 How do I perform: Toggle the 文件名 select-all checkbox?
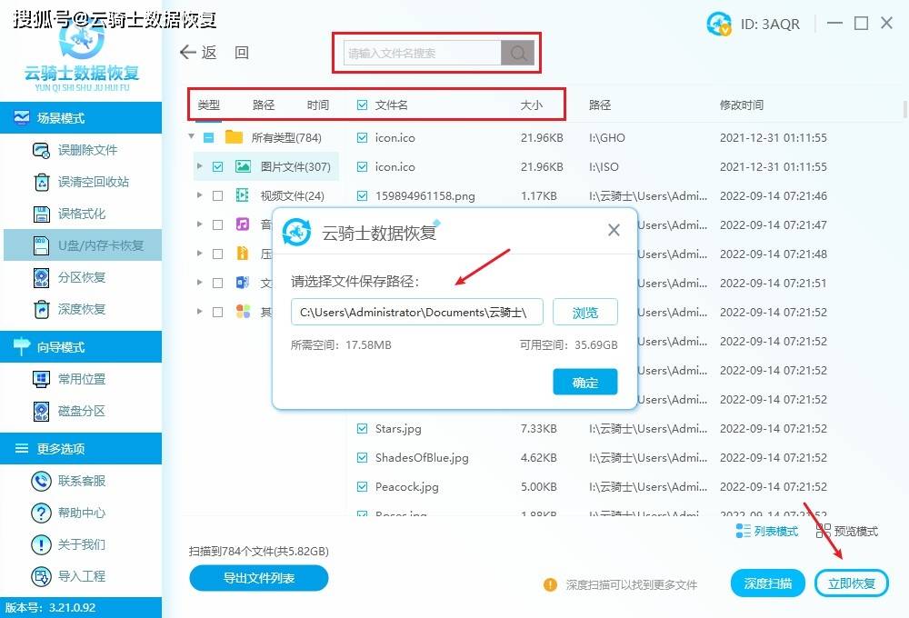363,105
